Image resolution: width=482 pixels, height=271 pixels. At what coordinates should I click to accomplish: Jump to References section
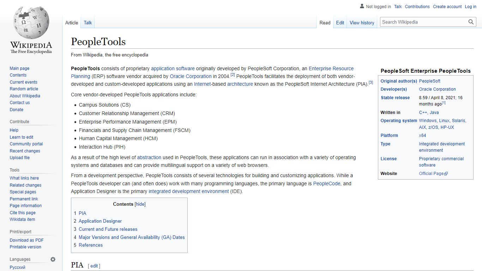coord(91,245)
